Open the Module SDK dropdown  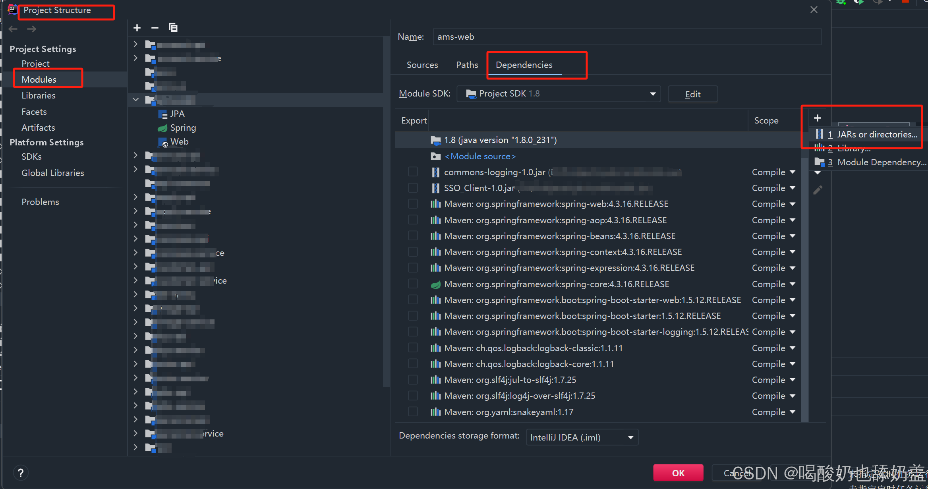(x=559, y=94)
